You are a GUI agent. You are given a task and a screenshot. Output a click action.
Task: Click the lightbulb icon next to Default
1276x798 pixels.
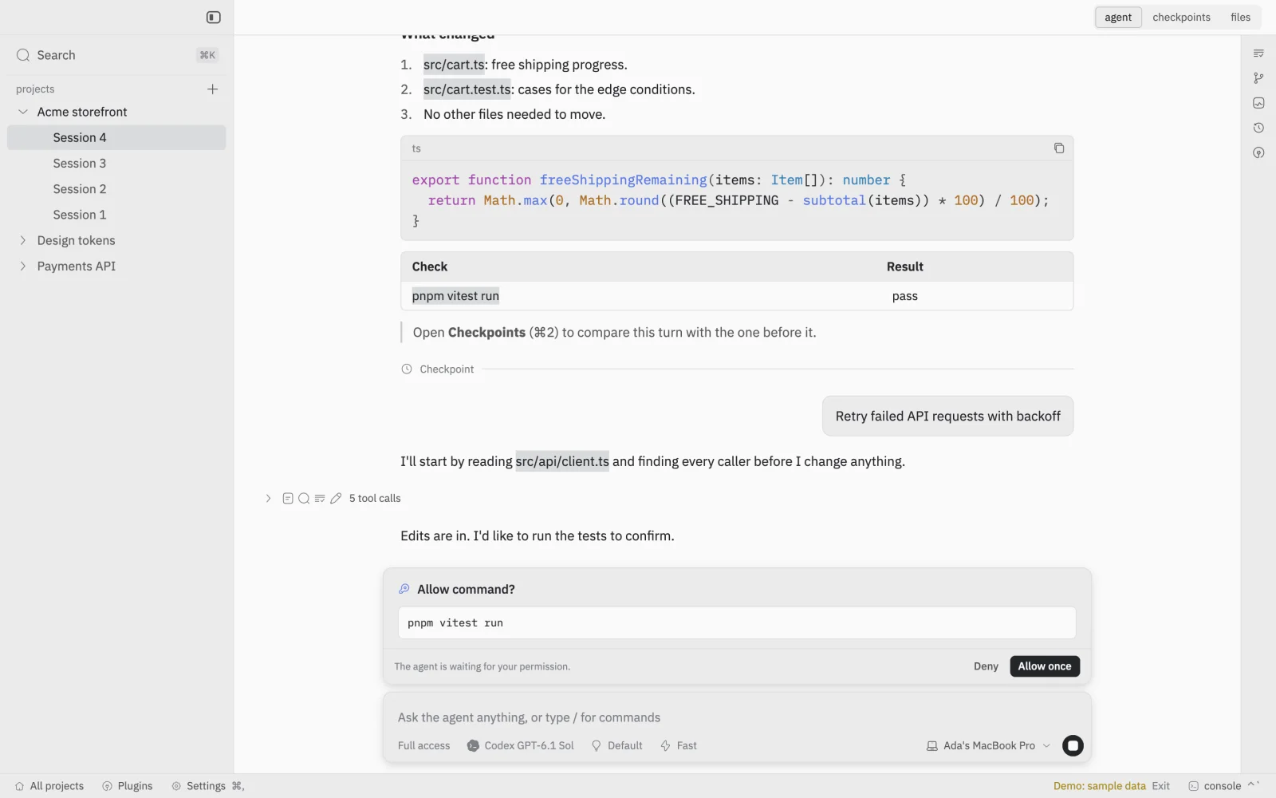click(x=597, y=745)
